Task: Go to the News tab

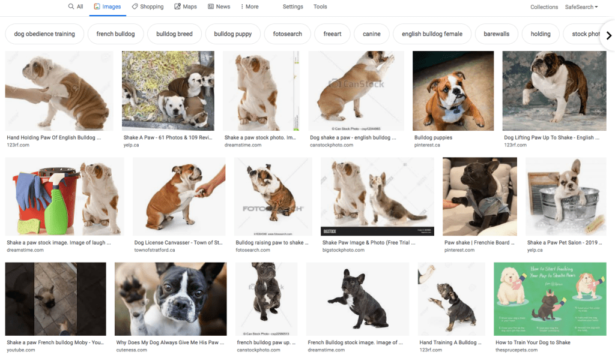Action: click(x=219, y=7)
